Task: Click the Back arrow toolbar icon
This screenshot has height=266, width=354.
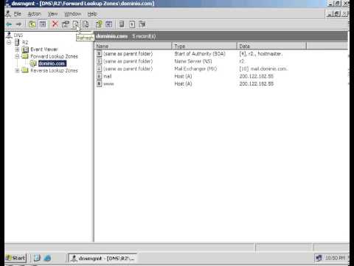Action: click(9, 24)
